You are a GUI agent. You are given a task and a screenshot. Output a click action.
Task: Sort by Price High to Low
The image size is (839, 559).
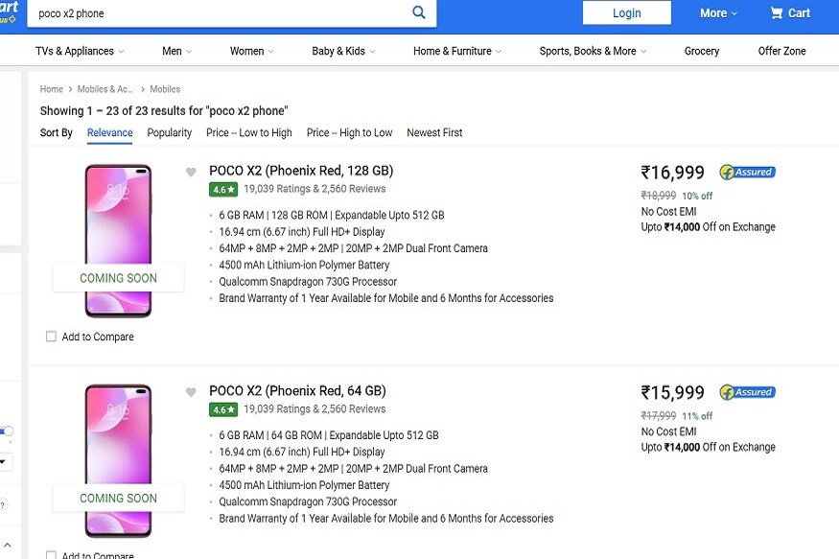click(x=349, y=132)
